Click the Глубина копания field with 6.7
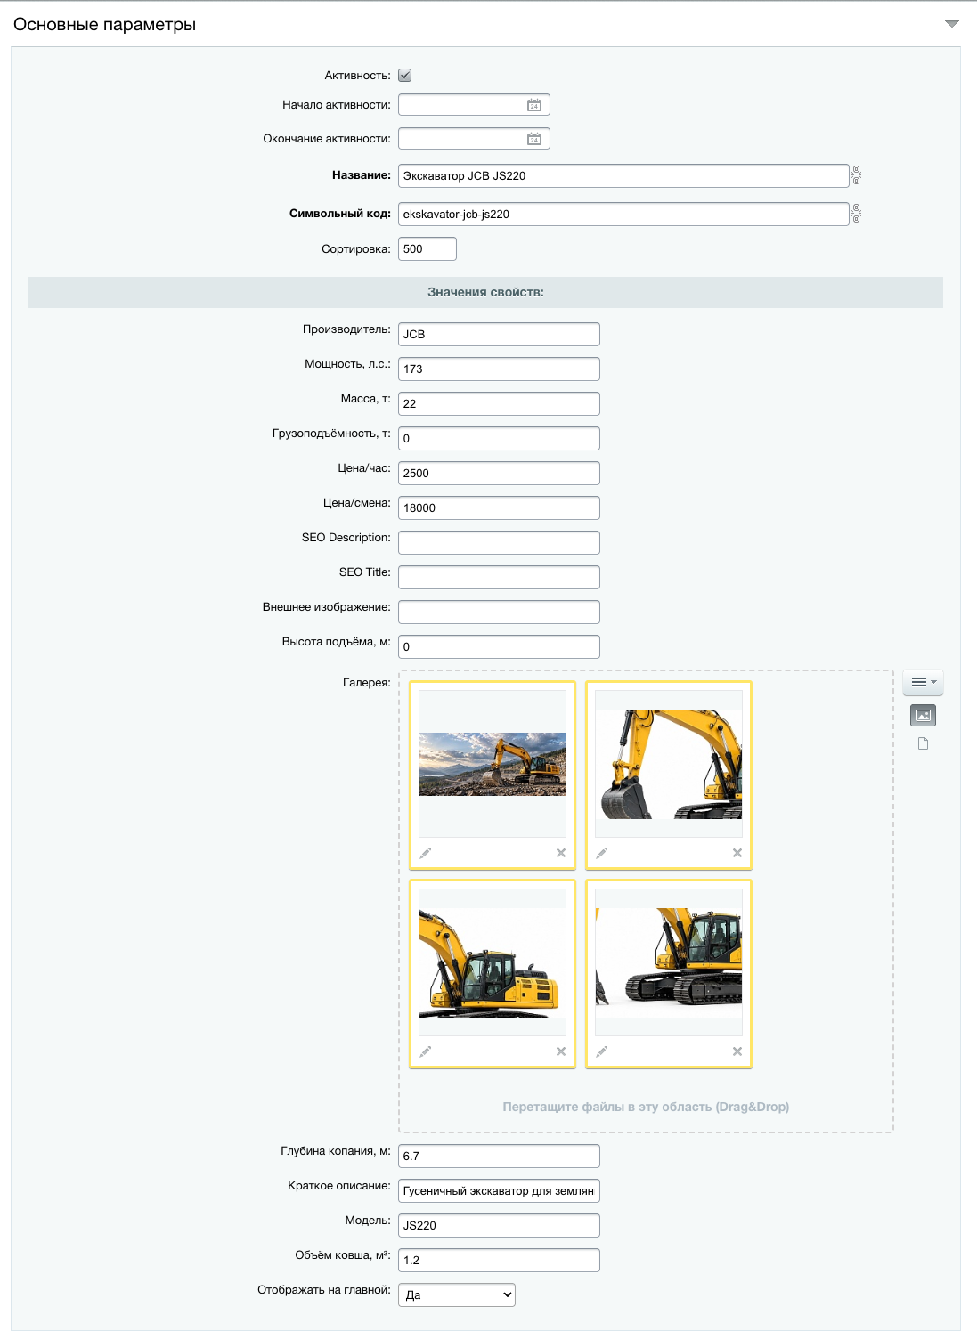Image resolution: width=977 pixels, height=1331 pixels. [x=499, y=1156]
